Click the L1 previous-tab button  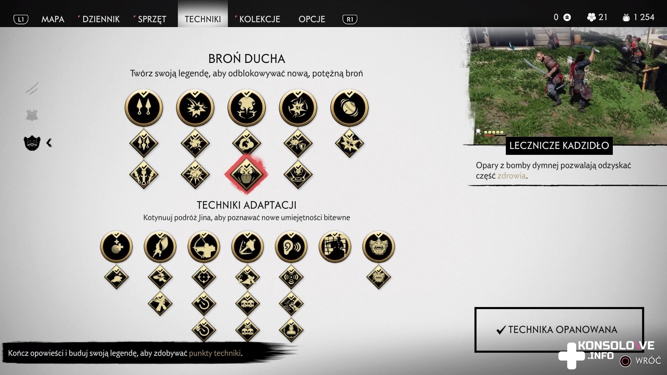21,19
